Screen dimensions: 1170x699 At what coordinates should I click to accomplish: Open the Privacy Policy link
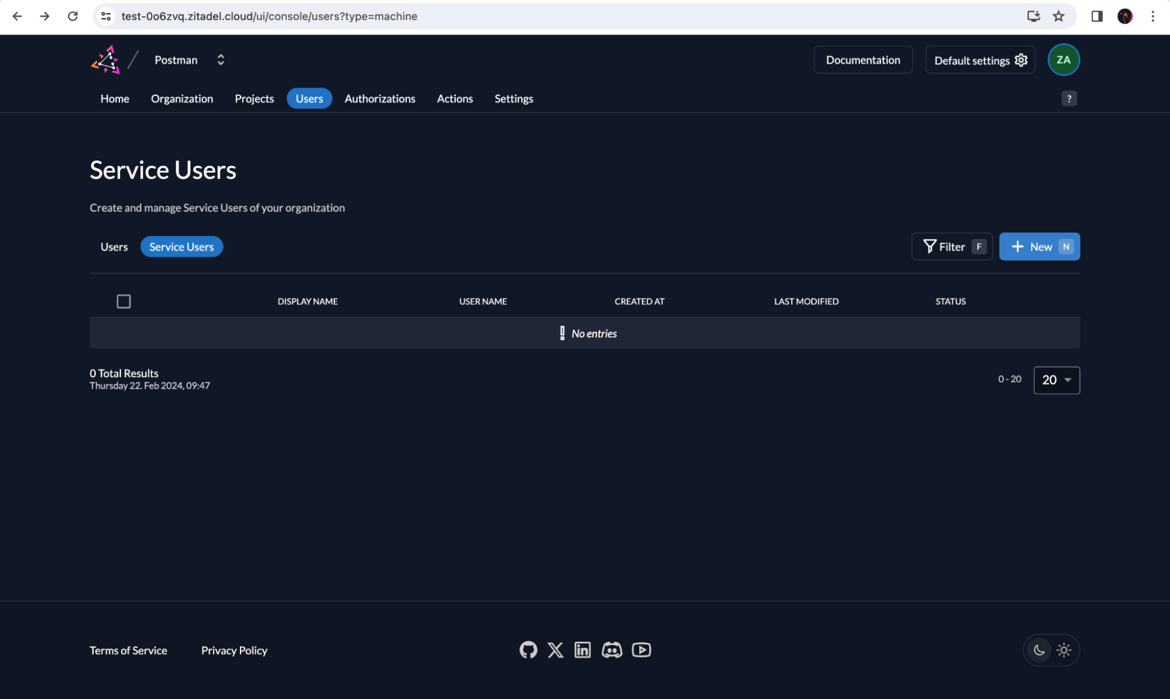tap(234, 650)
